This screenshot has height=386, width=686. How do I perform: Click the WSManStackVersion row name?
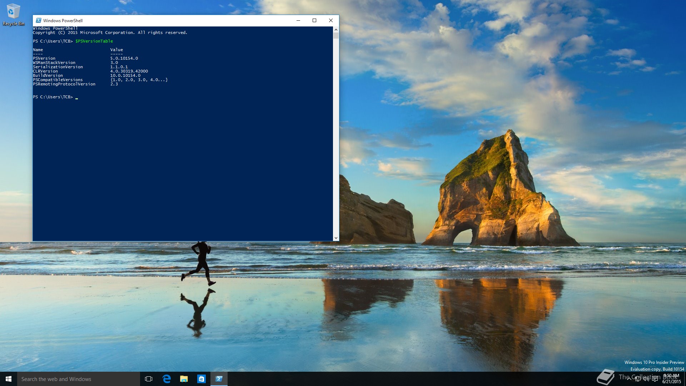tap(54, 63)
